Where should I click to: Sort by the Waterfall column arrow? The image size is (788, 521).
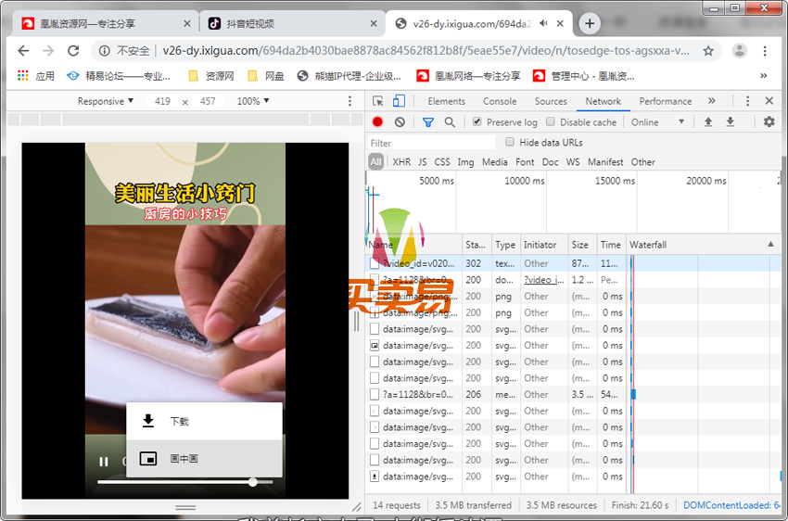coord(770,244)
